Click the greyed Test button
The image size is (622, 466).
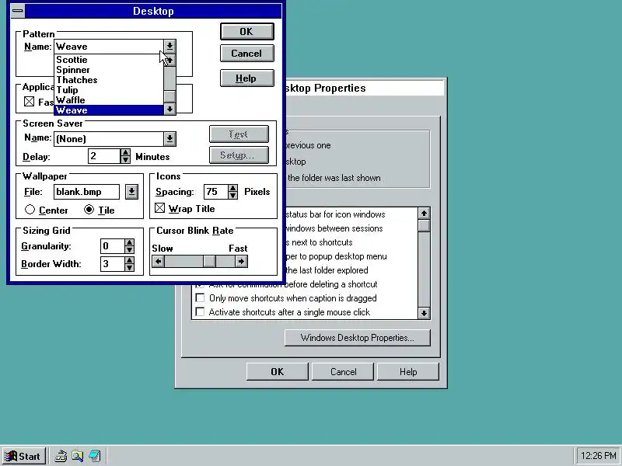click(x=239, y=134)
